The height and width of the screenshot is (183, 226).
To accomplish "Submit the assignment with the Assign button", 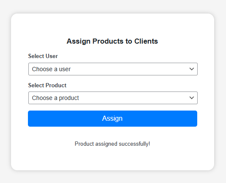I will coord(113,119).
